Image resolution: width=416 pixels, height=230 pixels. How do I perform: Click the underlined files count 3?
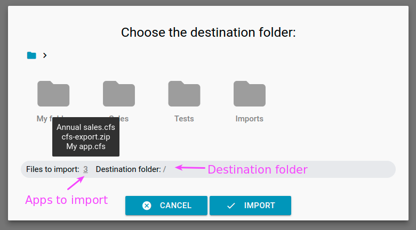[x=85, y=169]
